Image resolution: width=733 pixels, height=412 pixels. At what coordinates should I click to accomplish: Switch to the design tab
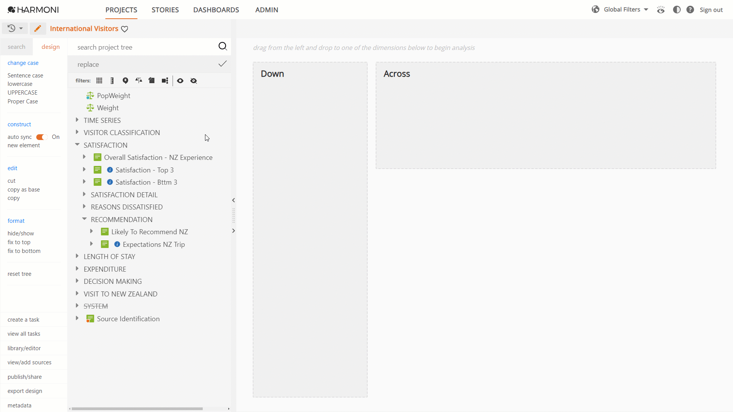point(50,47)
